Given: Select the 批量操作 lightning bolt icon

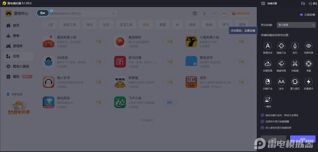Looking at the screenshot, I should [308, 82].
